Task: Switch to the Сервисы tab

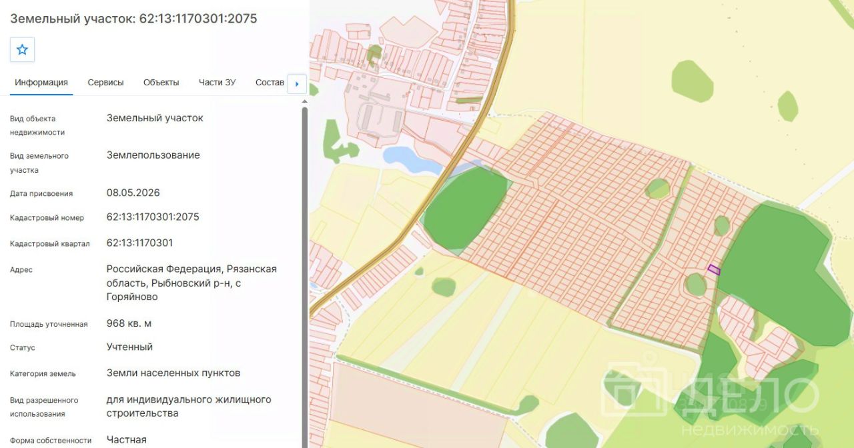Action: coord(105,83)
